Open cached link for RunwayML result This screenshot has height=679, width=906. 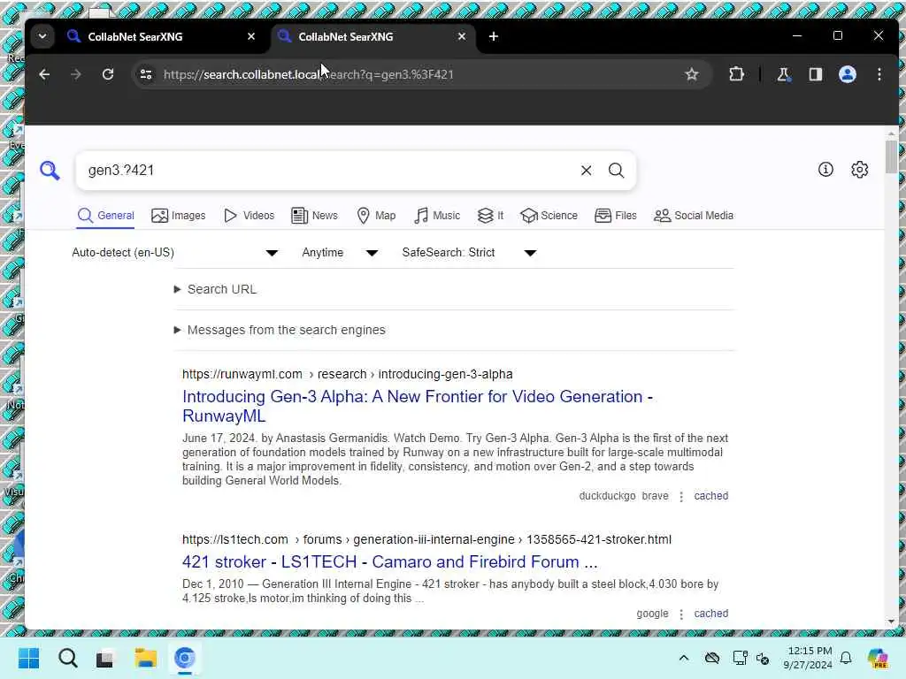pyautogui.click(x=710, y=496)
